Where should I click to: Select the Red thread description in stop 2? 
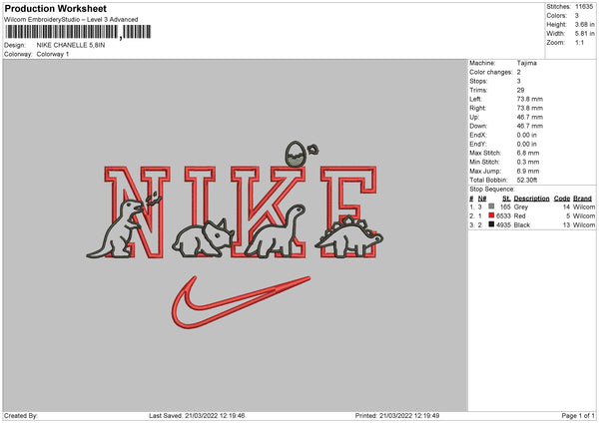coord(519,216)
